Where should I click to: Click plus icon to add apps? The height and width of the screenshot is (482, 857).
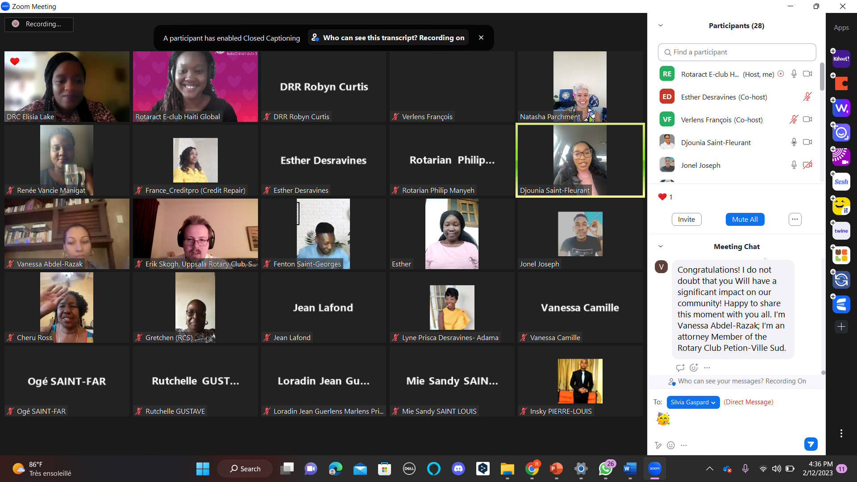pyautogui.click(x=841, y=327)
